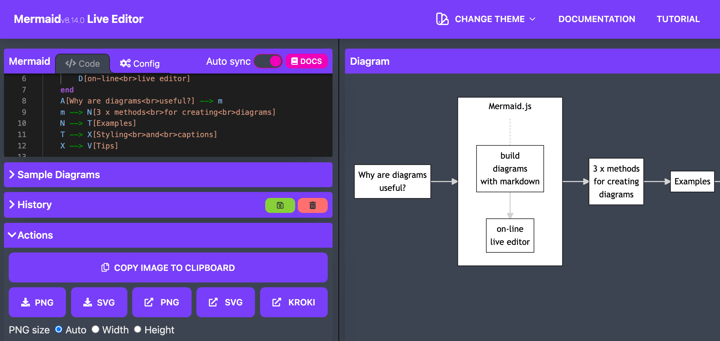The image size is (720, 341).
Task: Click the code brackets icon on Code tab
Action: point(70,63)
